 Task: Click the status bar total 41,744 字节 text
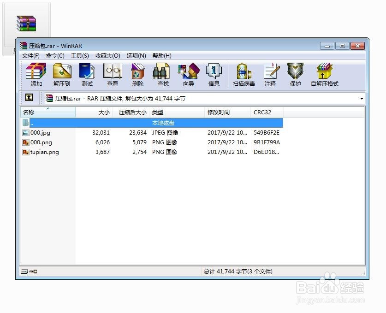tap(238, 272)
